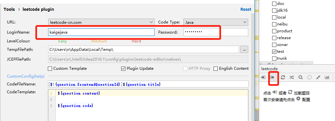Image resolution: width=335 pixels, height=121 pixels.
Task: Click the Tools breadcrumb
Action: (x=9, y=9)
